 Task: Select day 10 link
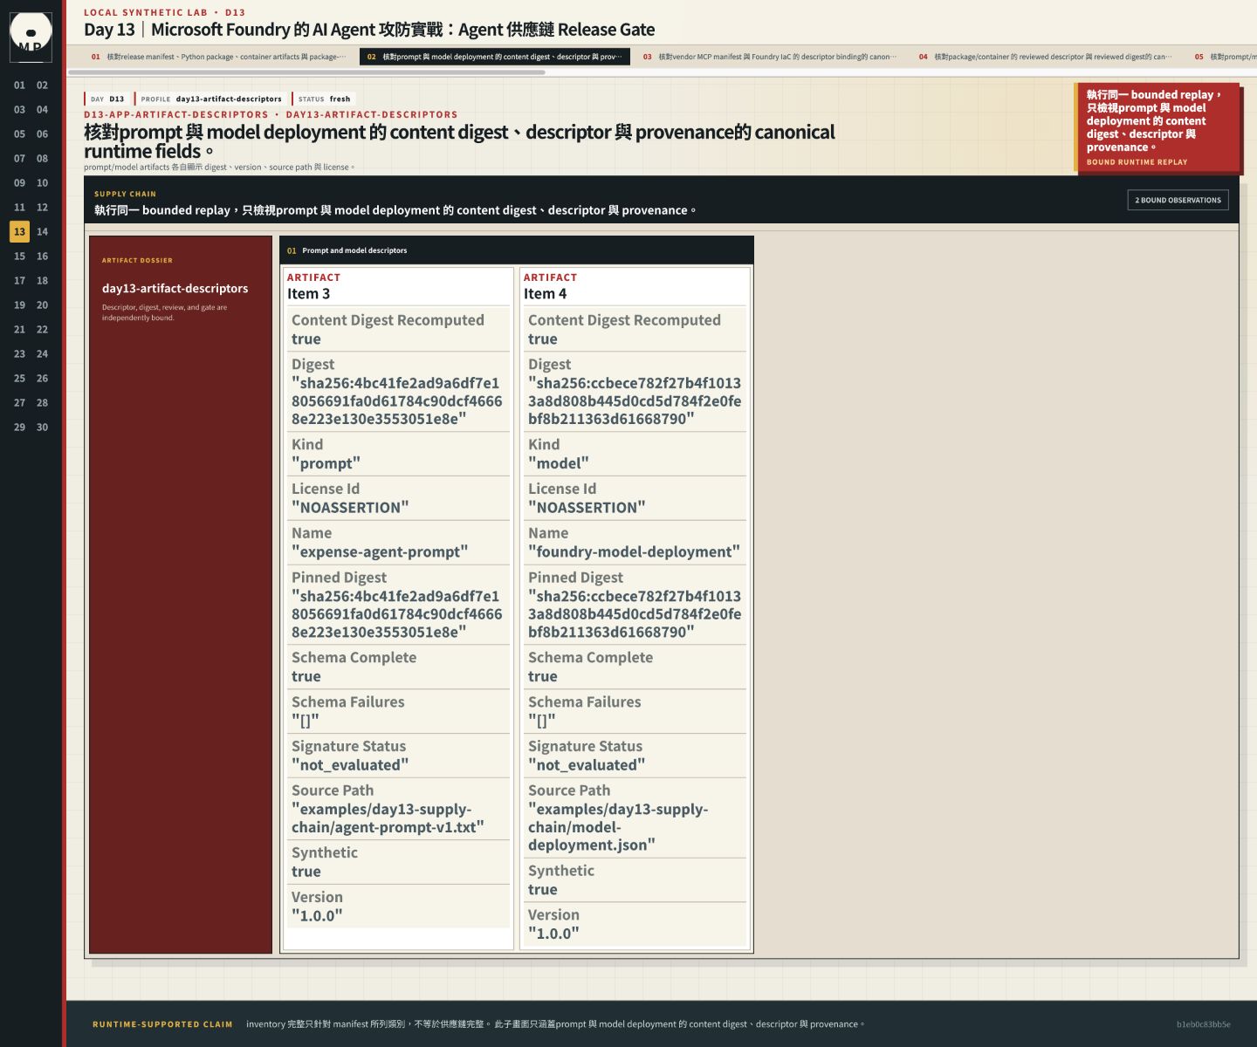[42, 183]
